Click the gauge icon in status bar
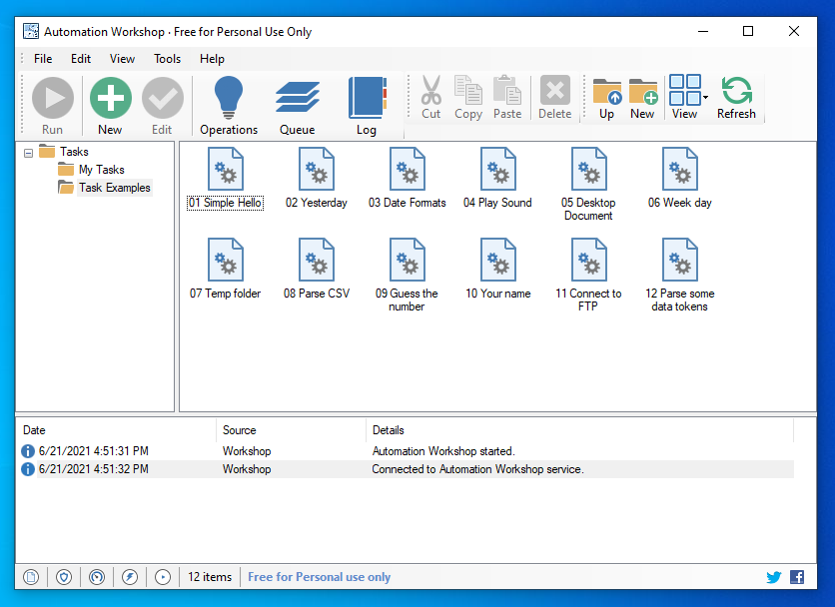This screenshot has height=607, width=835. [x=97, y=577]
